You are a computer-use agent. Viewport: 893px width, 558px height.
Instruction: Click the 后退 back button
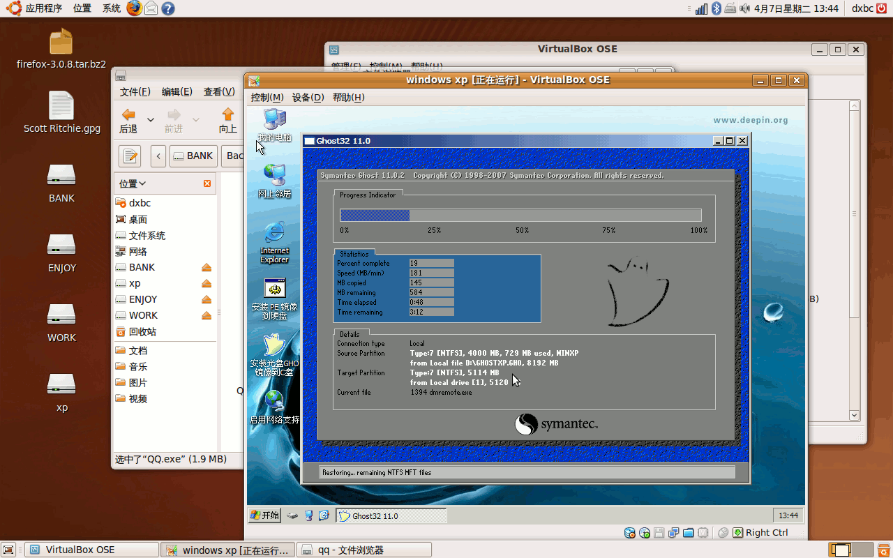(128, 121)
